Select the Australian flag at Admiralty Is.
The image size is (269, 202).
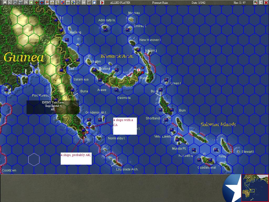[x=106, y=30]
